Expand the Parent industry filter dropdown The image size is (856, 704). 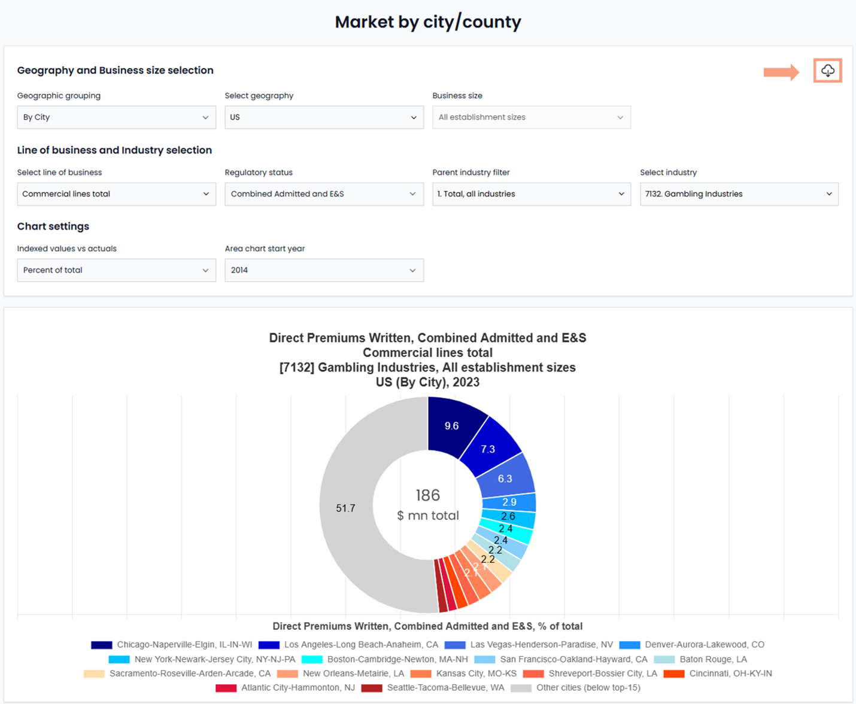[532, 194]
